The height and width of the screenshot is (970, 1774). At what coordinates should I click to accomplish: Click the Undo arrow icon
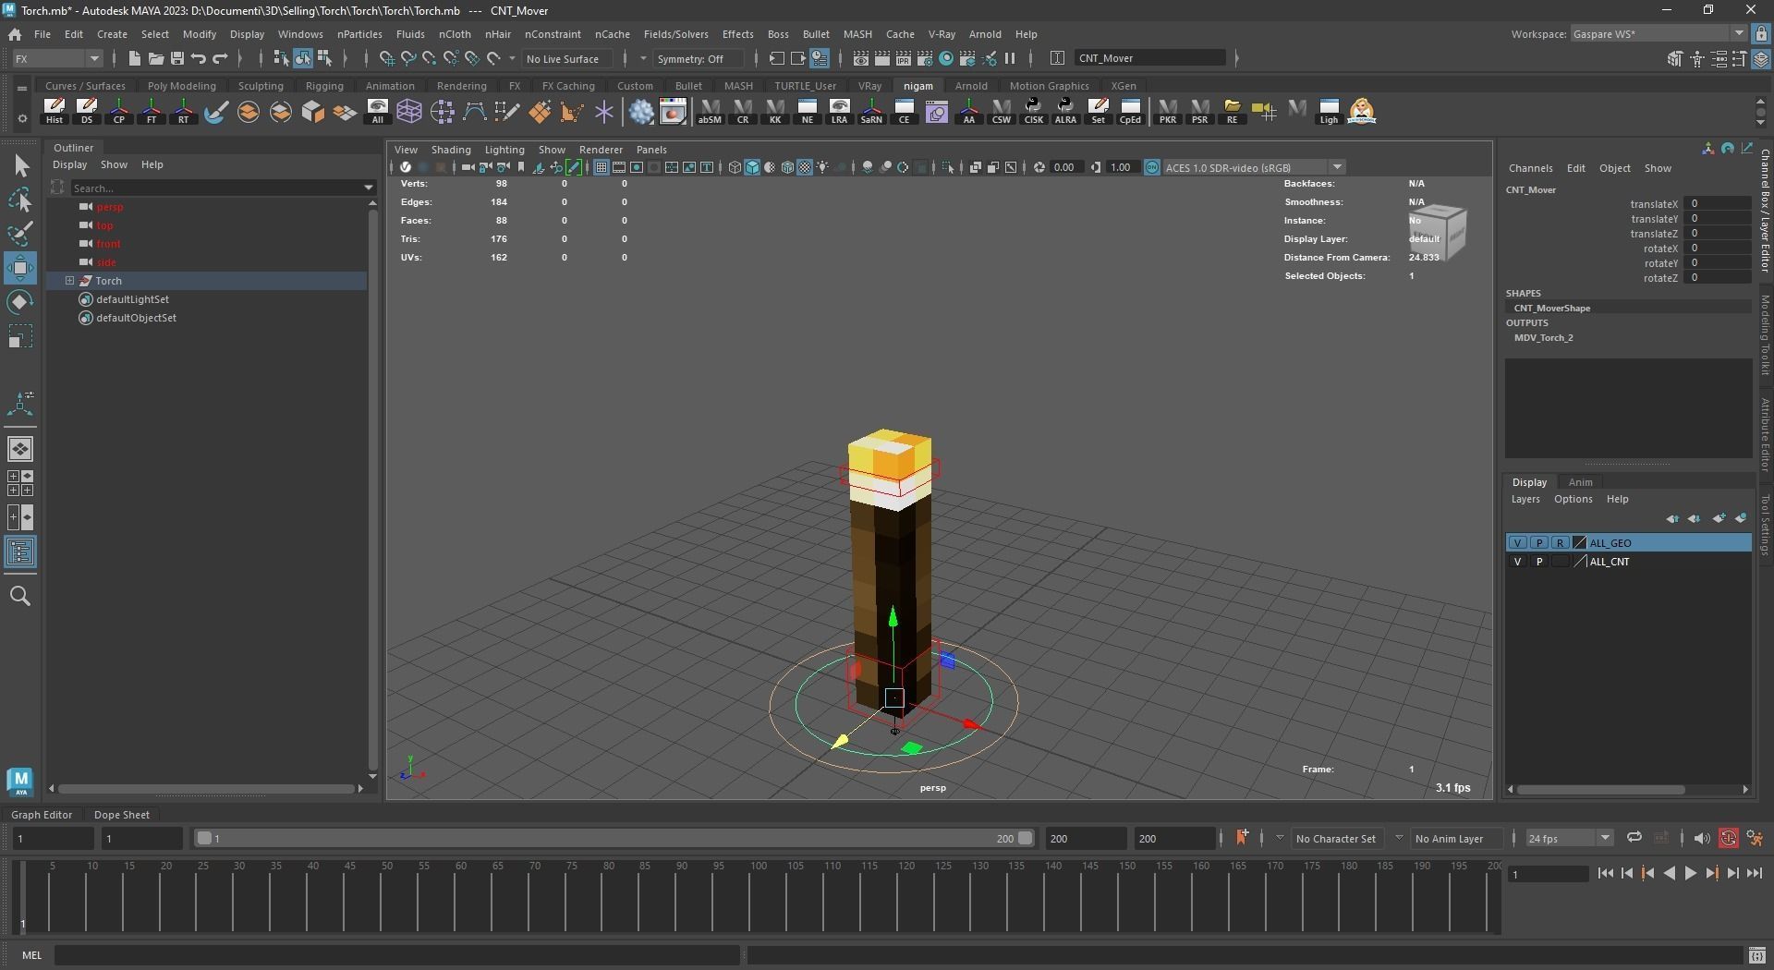coord(199,58)
